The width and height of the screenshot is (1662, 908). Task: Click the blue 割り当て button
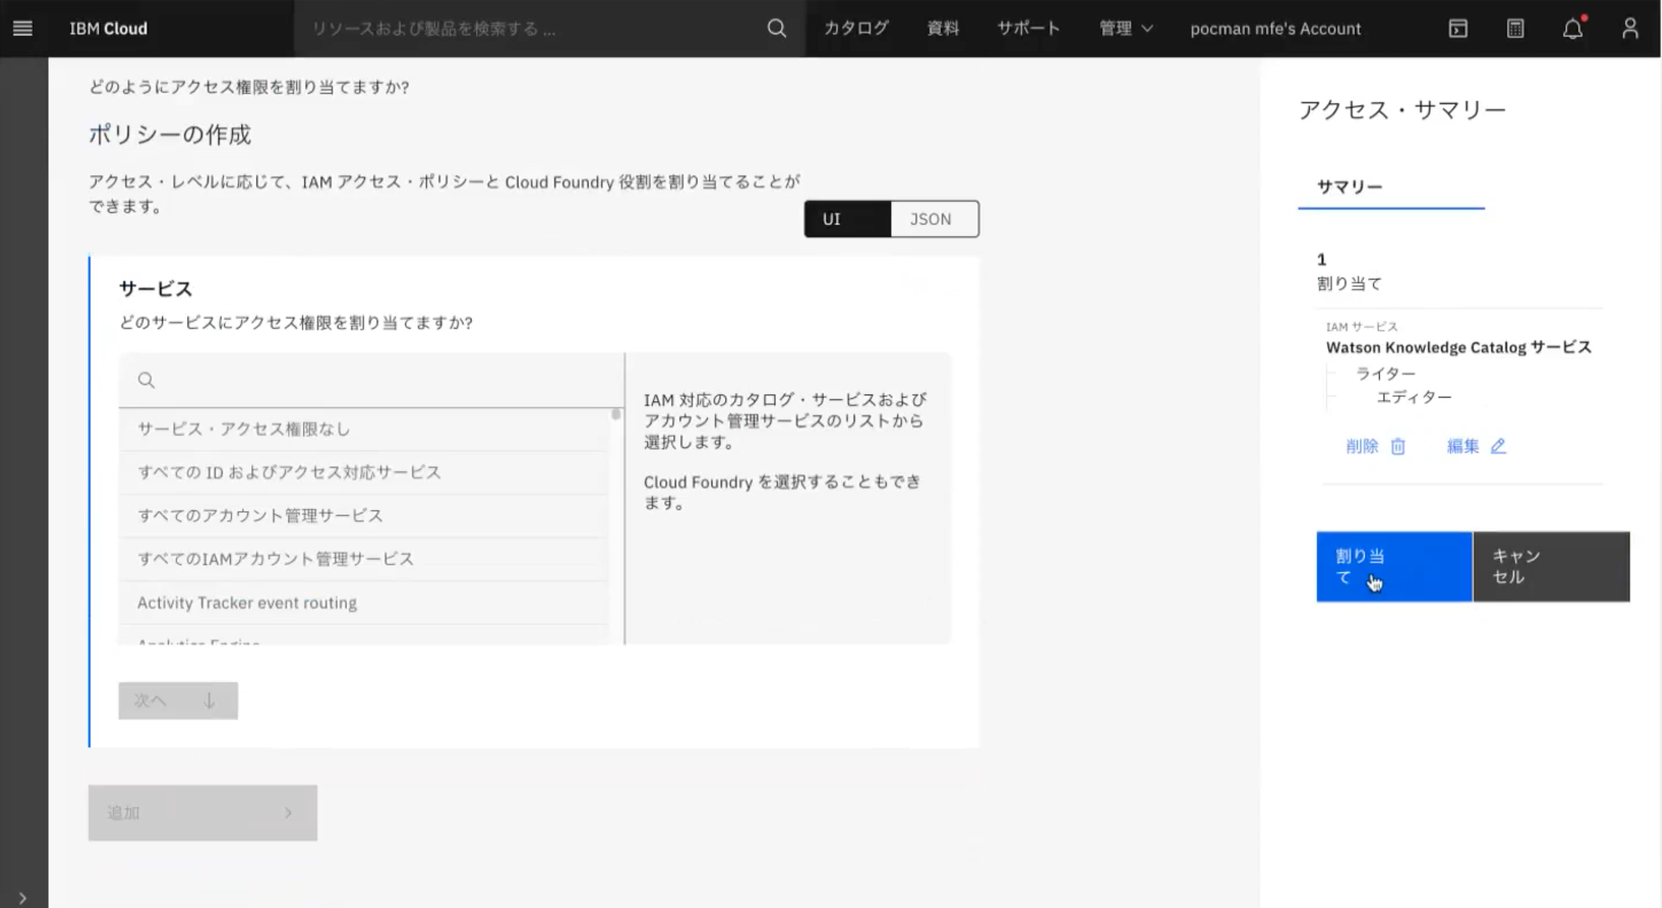[x=1393, y=566]
